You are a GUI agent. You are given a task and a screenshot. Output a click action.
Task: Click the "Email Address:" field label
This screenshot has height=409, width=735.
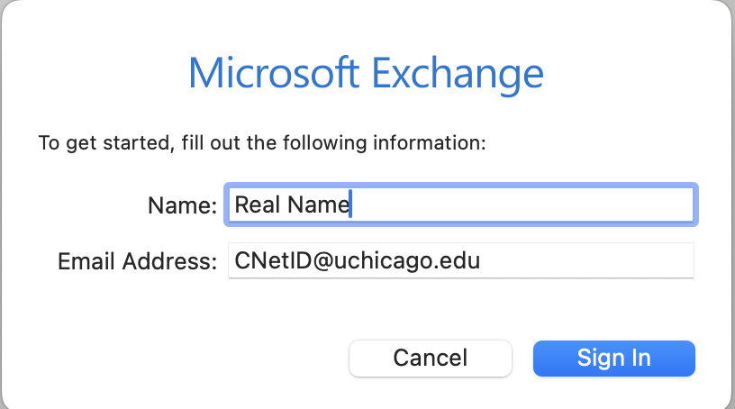(x=137, y=262)
